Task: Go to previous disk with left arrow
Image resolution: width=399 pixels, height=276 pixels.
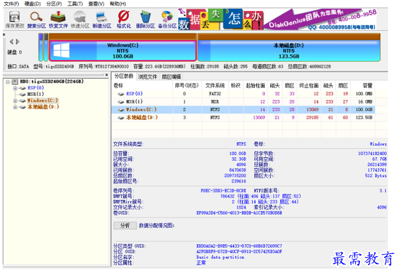Action: pos(12,42)
